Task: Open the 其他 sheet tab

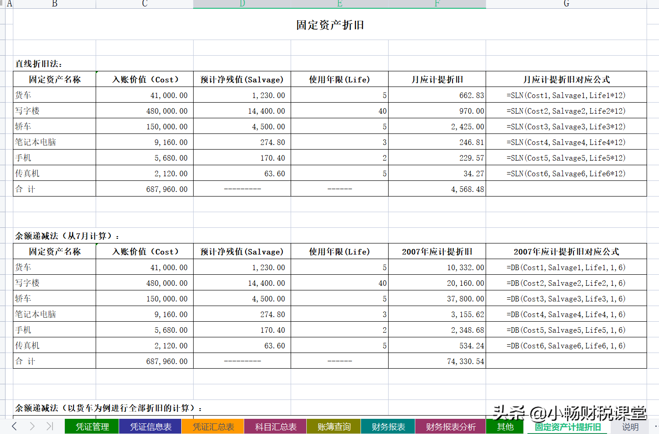Action: point(505,427)
